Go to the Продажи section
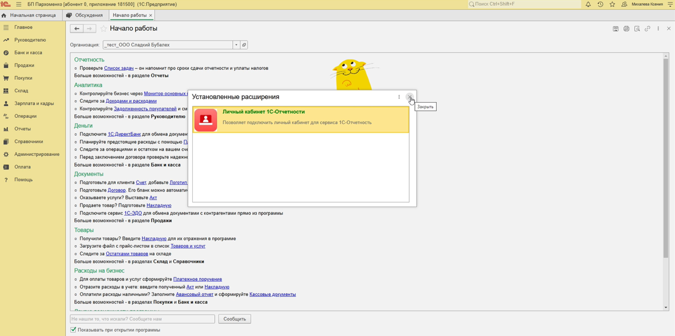Image resolution: width=675 pixels, height=336 pixels. coord(25,65)
